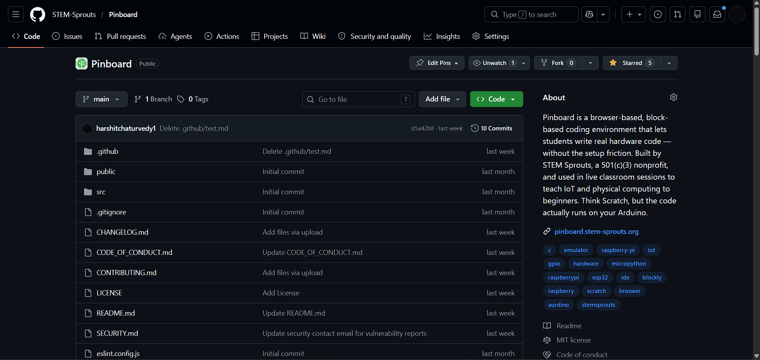Open the hamburger navigation menu
The image size is (760, 360).
pyautogui.click(x=16, y=15)
